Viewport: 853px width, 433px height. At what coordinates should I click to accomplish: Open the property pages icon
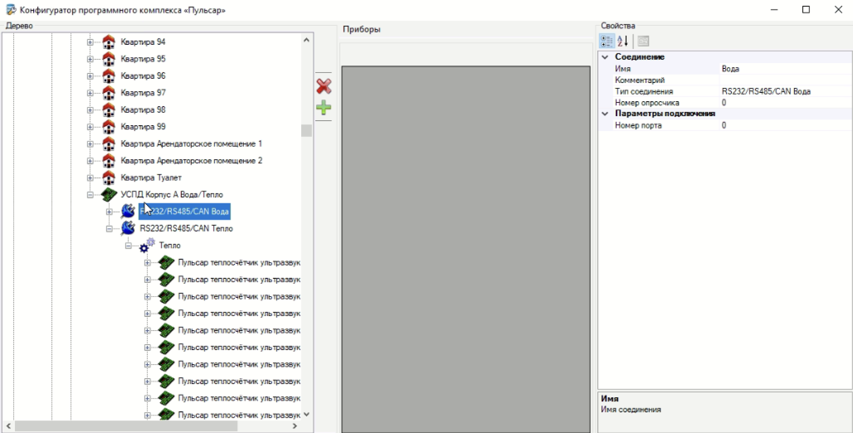pos(643,41)
